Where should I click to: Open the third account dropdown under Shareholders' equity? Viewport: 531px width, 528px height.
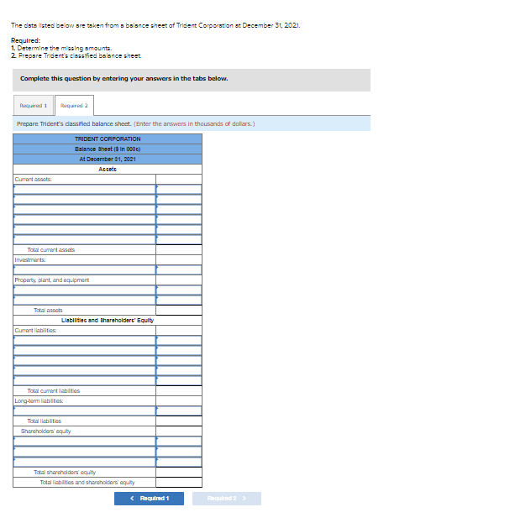[84, 462]
